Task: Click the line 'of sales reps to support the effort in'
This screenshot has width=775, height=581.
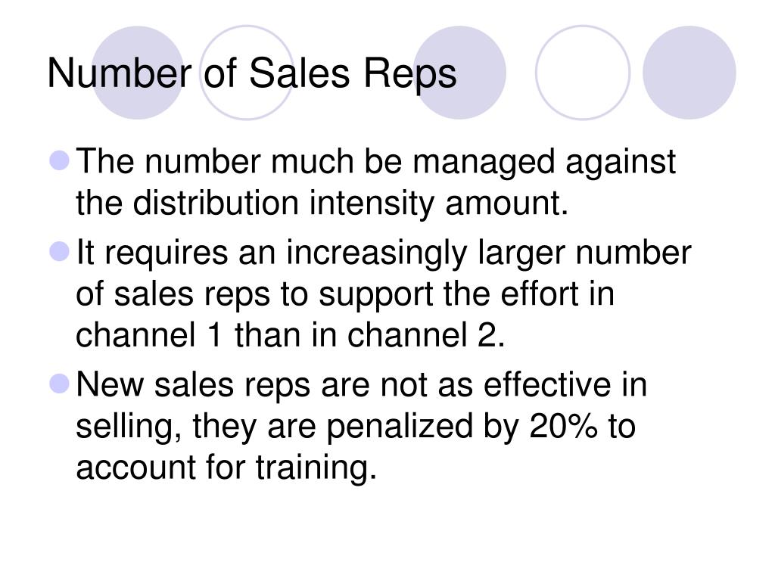Action: [x=345, y=294]
